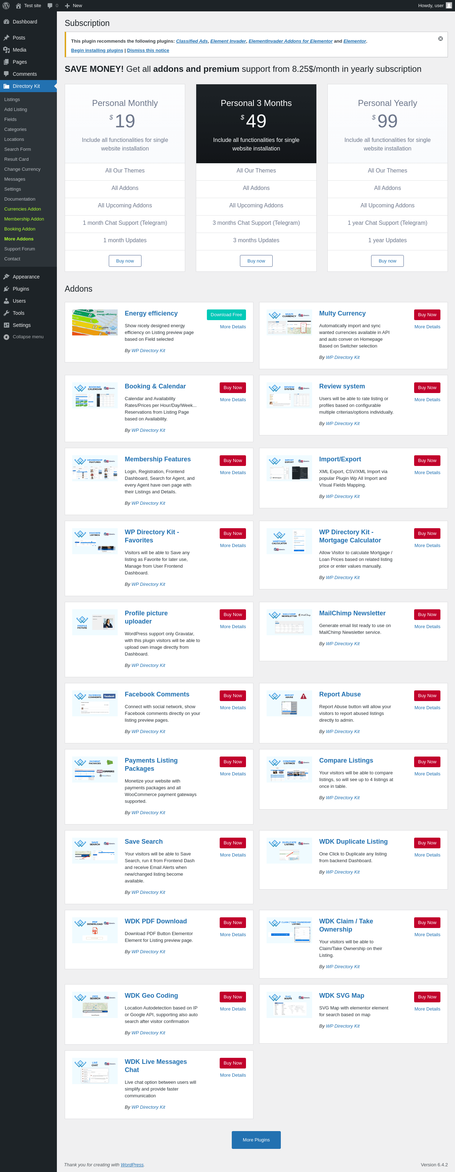Open the WordPress link in footer
455x1172 pixels.
[132, 1165]
